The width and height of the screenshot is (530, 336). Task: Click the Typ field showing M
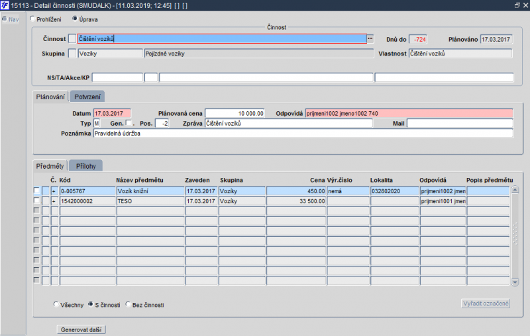tap(97, 124)
